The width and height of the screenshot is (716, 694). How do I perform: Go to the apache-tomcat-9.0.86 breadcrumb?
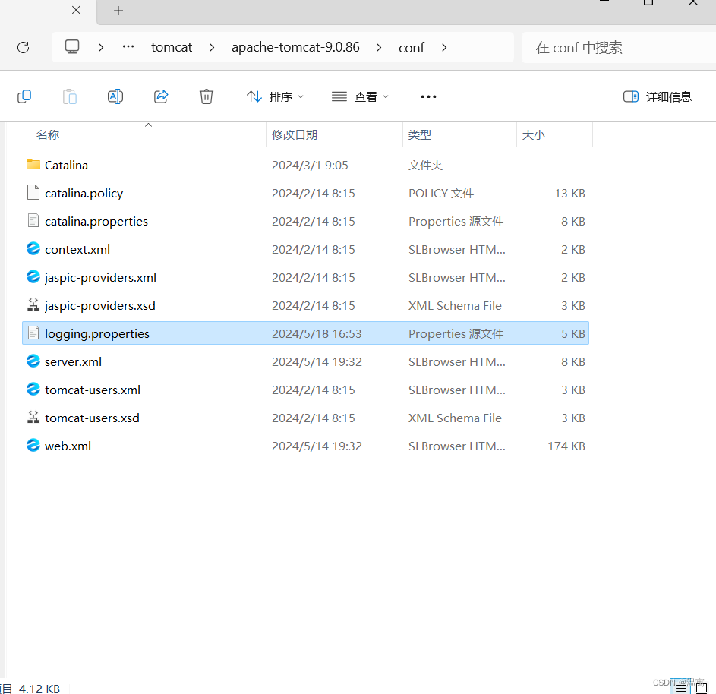tap(295, 47)
